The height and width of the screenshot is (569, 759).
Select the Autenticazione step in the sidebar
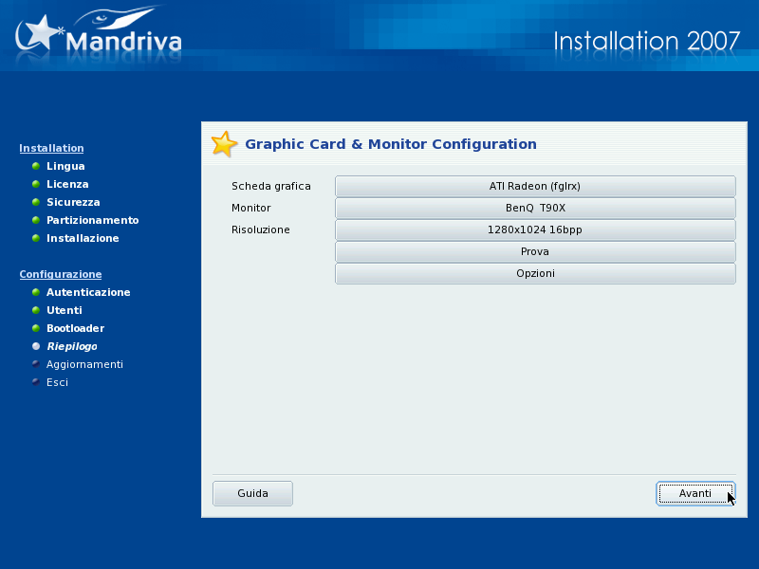pyautogui.click(x=88, y=292)
